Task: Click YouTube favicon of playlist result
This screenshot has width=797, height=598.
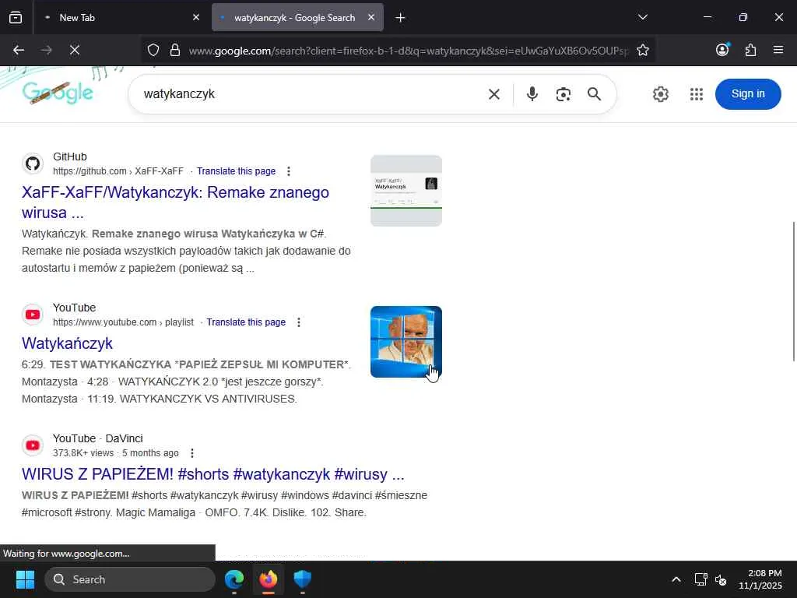Action: coord(33,315)
